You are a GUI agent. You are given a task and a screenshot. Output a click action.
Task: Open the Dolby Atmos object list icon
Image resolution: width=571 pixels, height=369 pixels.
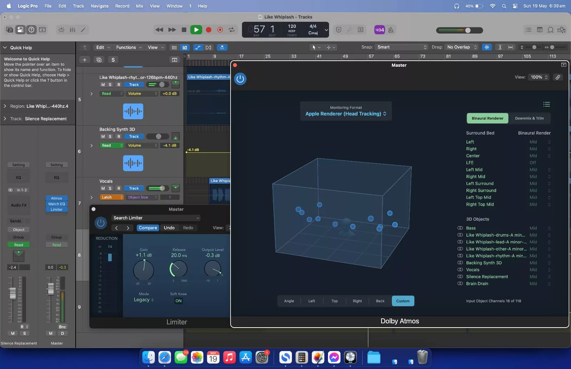point(546,104)
